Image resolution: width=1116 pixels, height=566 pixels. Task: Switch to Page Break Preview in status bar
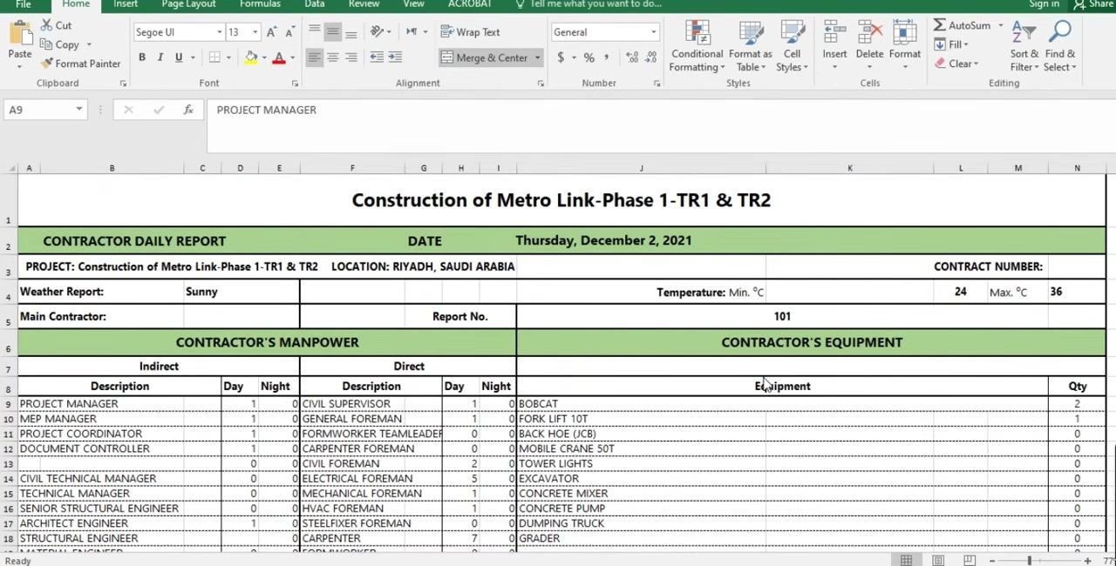(x=970, y=560)
